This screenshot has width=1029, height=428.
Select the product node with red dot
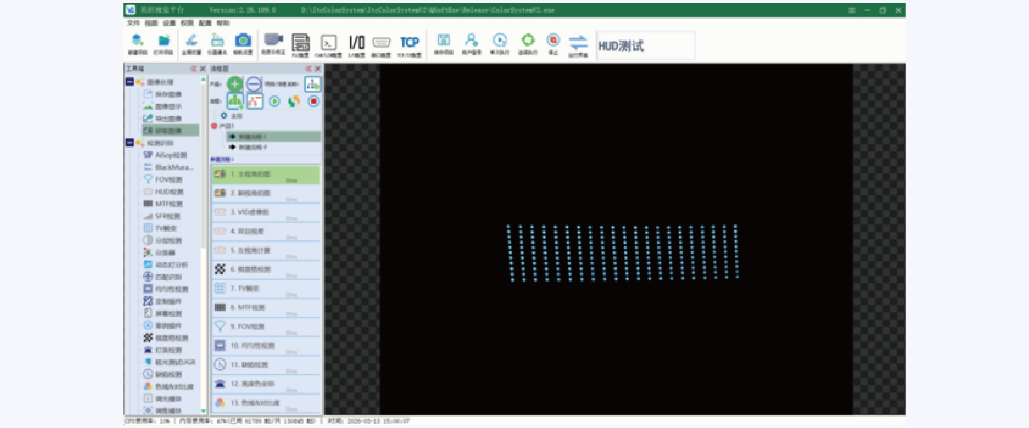[x=223, y=126]
